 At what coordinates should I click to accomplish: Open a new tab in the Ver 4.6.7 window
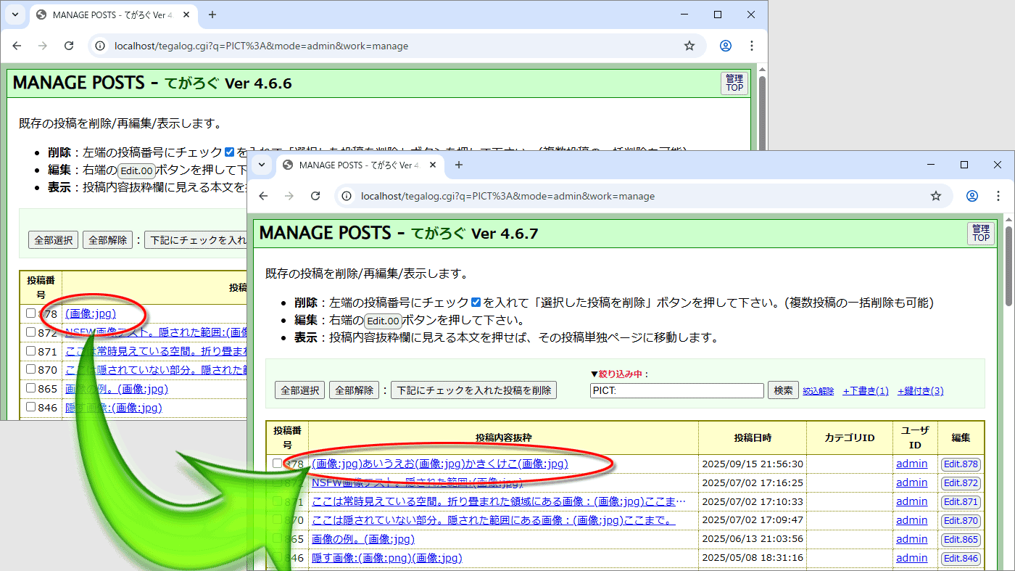coord(458,165)
